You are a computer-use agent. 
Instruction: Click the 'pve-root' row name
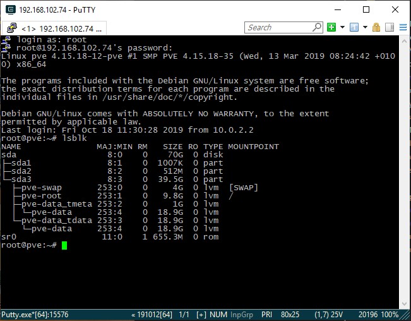pos(42,196)
